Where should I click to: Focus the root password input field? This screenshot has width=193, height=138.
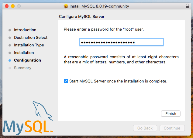click(x=121, y=42)
